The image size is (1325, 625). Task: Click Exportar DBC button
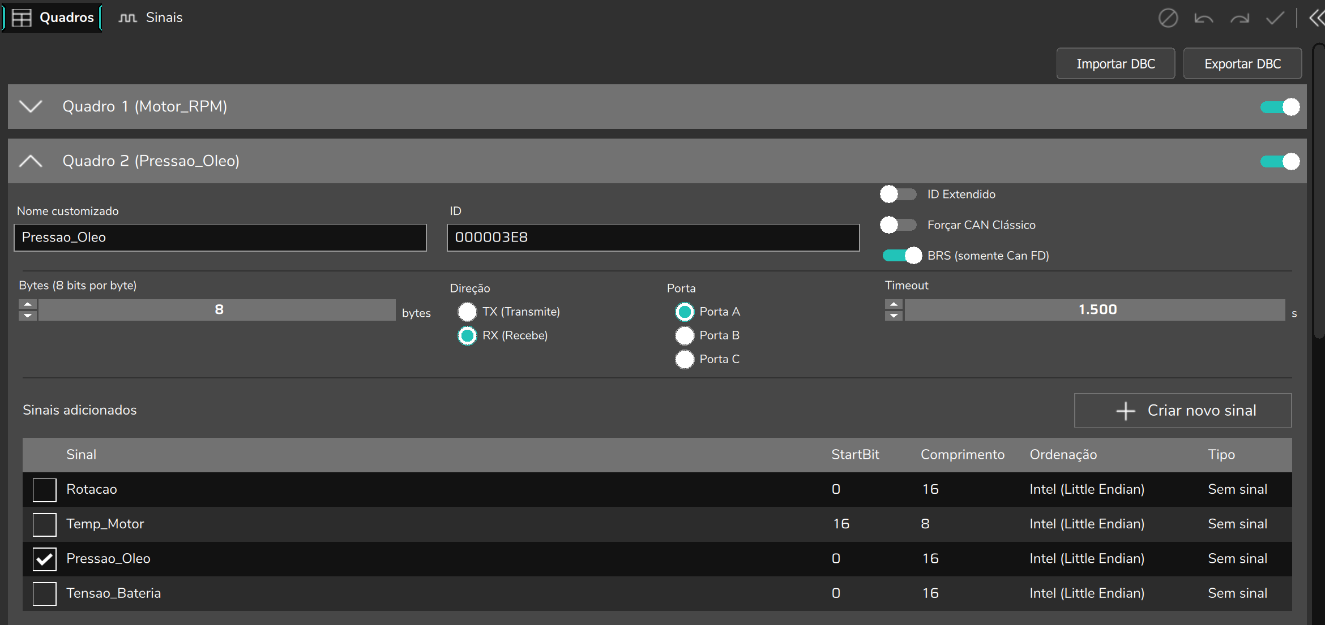1242,63
